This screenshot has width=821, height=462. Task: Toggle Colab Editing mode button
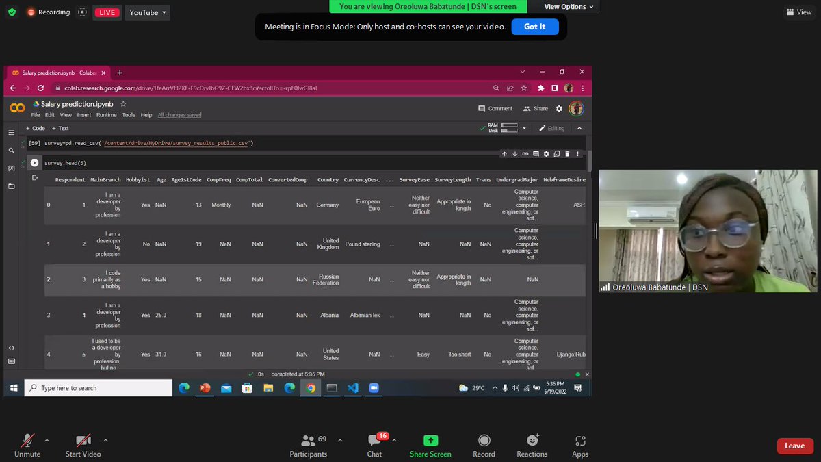click(551, 128)
